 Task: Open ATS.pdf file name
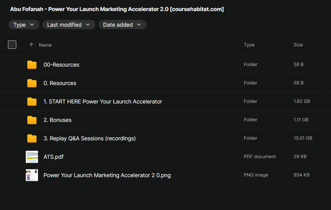click(x=53, y=157)
